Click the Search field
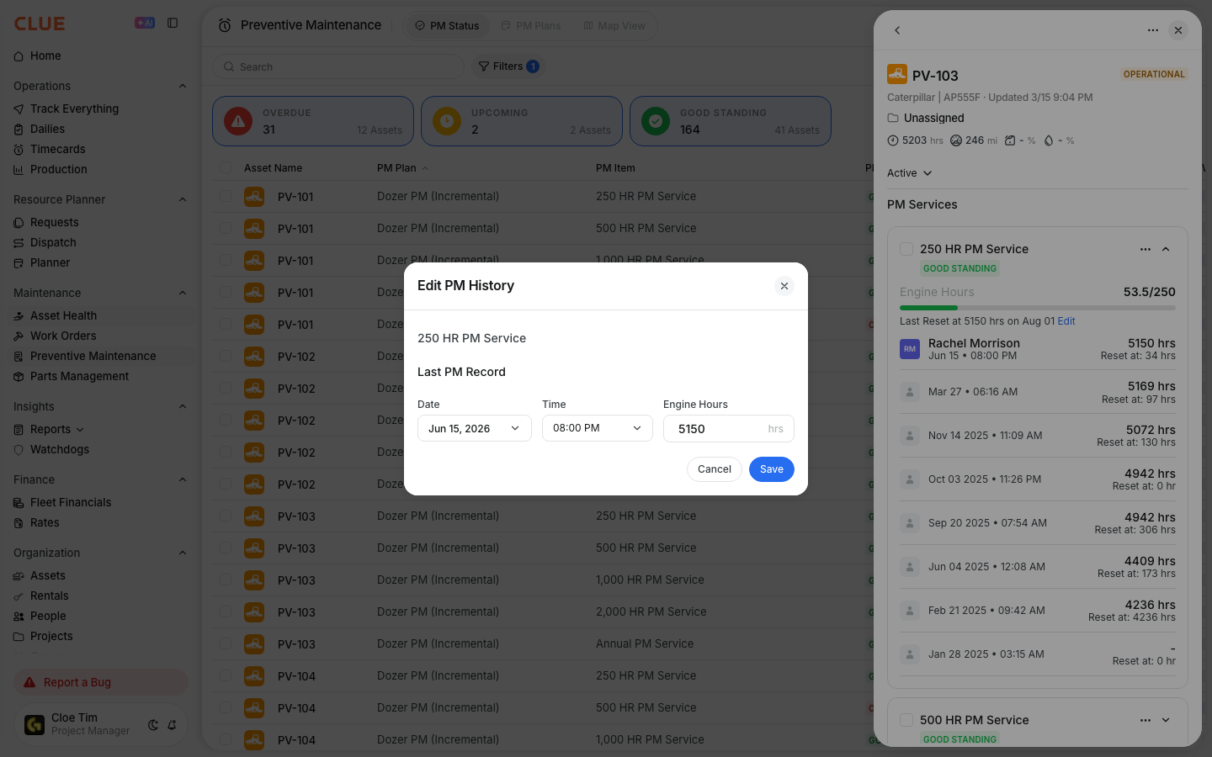The image size is (1212, 757). click(338, 67)
